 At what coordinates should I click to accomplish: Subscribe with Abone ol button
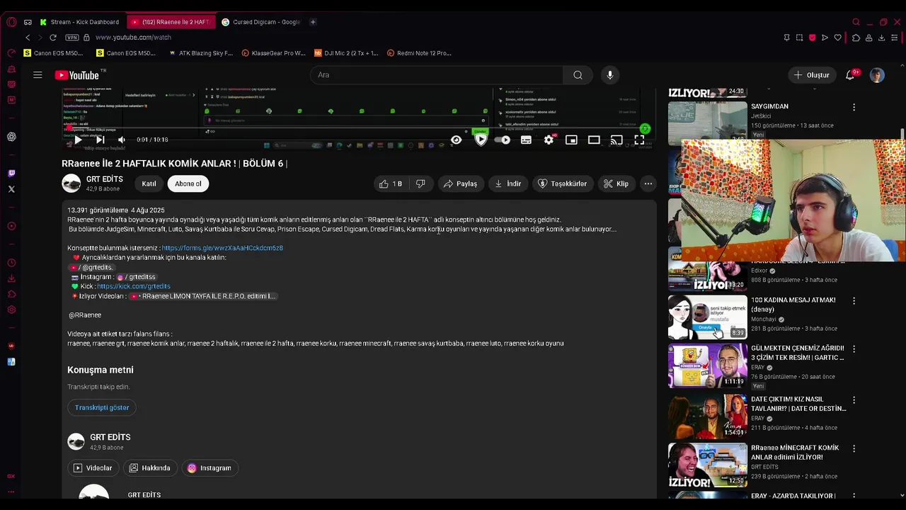pos(188,183)
